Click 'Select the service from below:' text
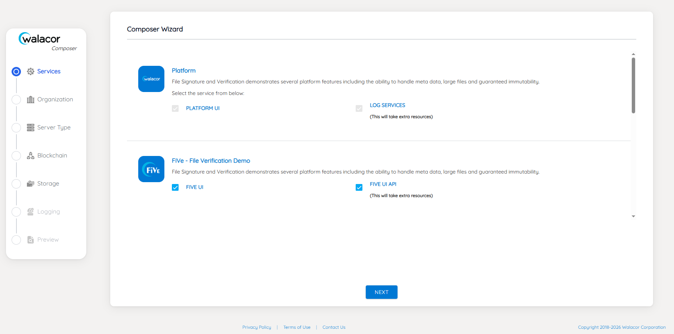This screenshot has width=674, height=334. click(208, 94)
